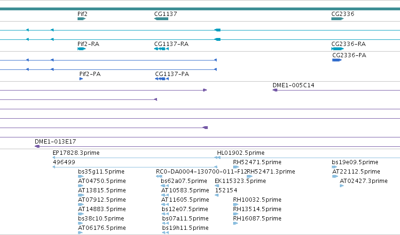Select the bs62a07.5prime label
Screen dimensions: 400x235
[184, 181]
